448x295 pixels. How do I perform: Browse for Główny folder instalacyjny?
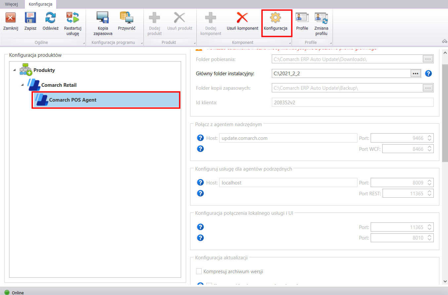(x=416, y=73)
